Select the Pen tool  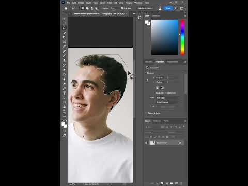pyautogui.click(x=64, y=88)
